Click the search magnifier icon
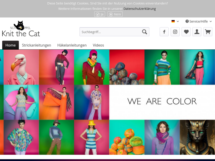Viewport: 215px width, 161px height. [x=144, y=32]
